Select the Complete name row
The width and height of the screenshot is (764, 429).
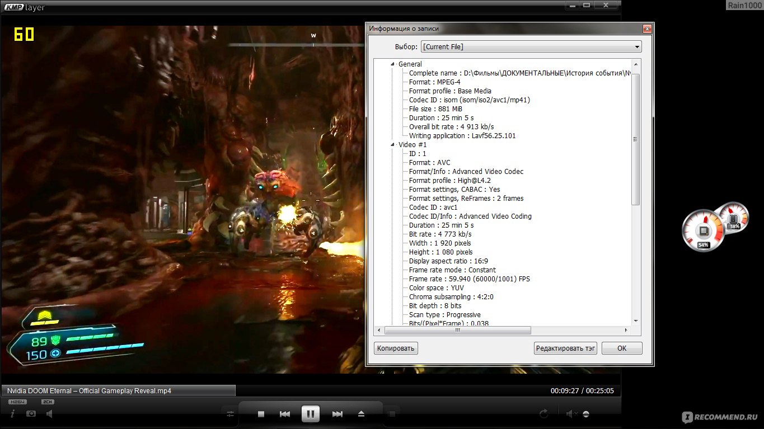pyautogui.click(x=520, y=73)
